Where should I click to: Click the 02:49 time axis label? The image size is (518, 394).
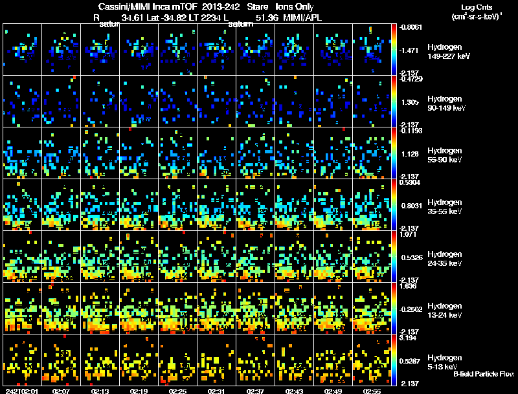tap(333, 391)
